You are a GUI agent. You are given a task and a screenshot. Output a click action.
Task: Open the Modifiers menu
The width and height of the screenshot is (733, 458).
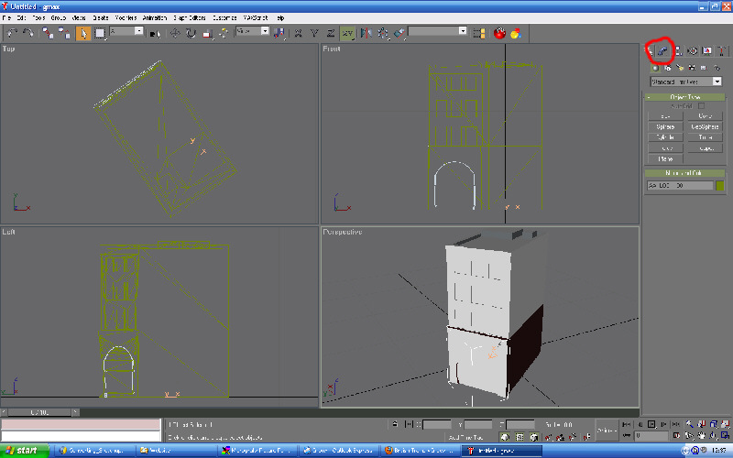click(x=126, y=17)
